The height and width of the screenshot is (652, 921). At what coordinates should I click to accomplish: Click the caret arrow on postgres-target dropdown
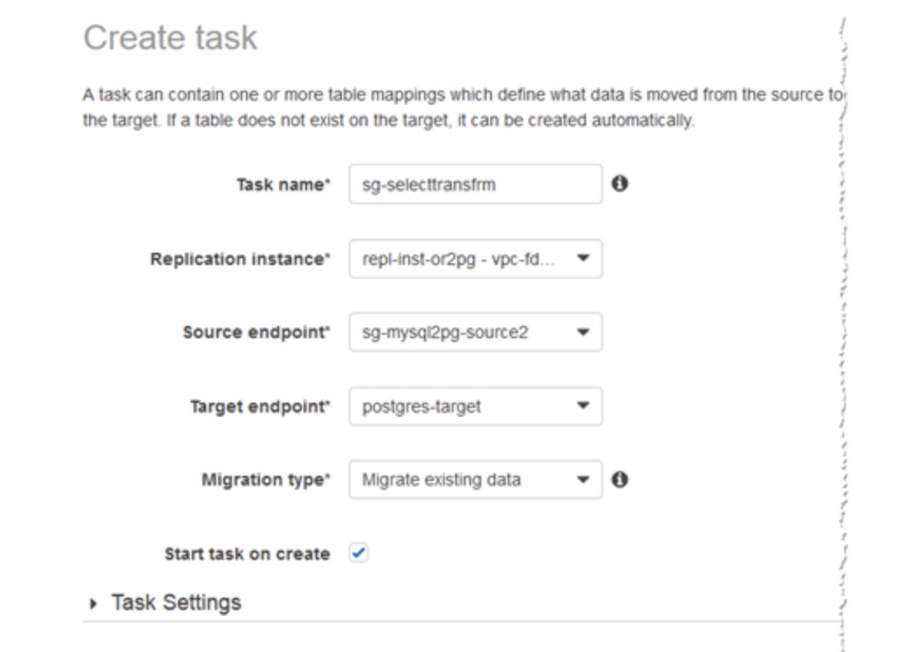click(583, 405)
